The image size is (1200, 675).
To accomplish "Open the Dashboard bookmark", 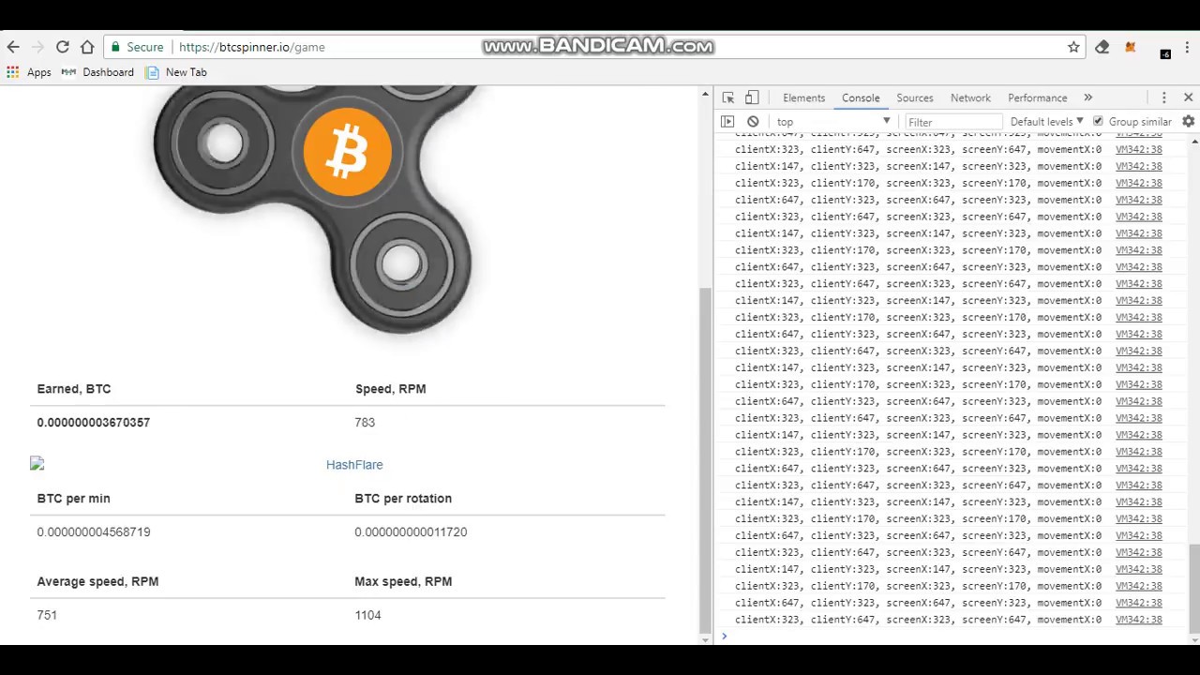I will [97, 72].
